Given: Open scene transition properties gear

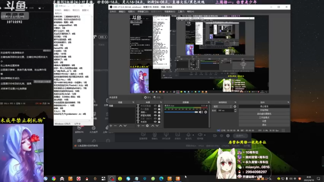Looking at the screenshot, I should click(x=235, y=106).
